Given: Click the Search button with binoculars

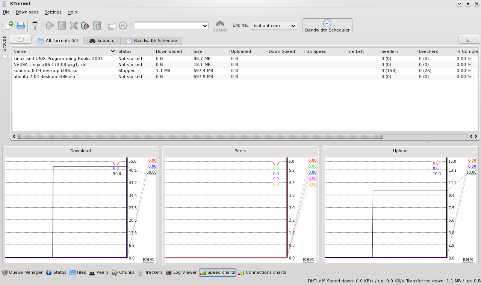Looking at the screenshot, I should (x=220, y=25).
